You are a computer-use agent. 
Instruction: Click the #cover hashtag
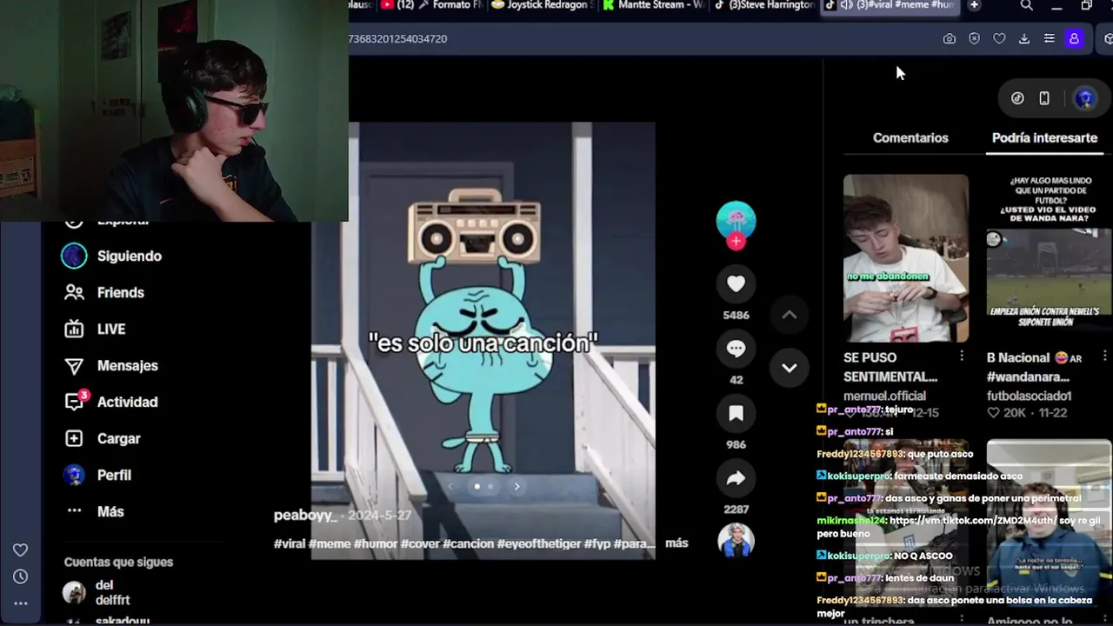click(x=420, y=543)
